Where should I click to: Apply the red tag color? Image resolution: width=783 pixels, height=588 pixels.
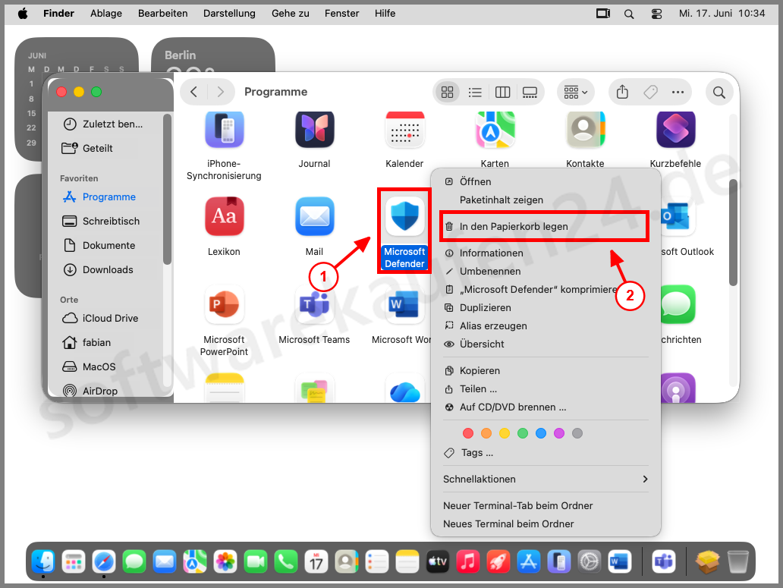(468, 433)
